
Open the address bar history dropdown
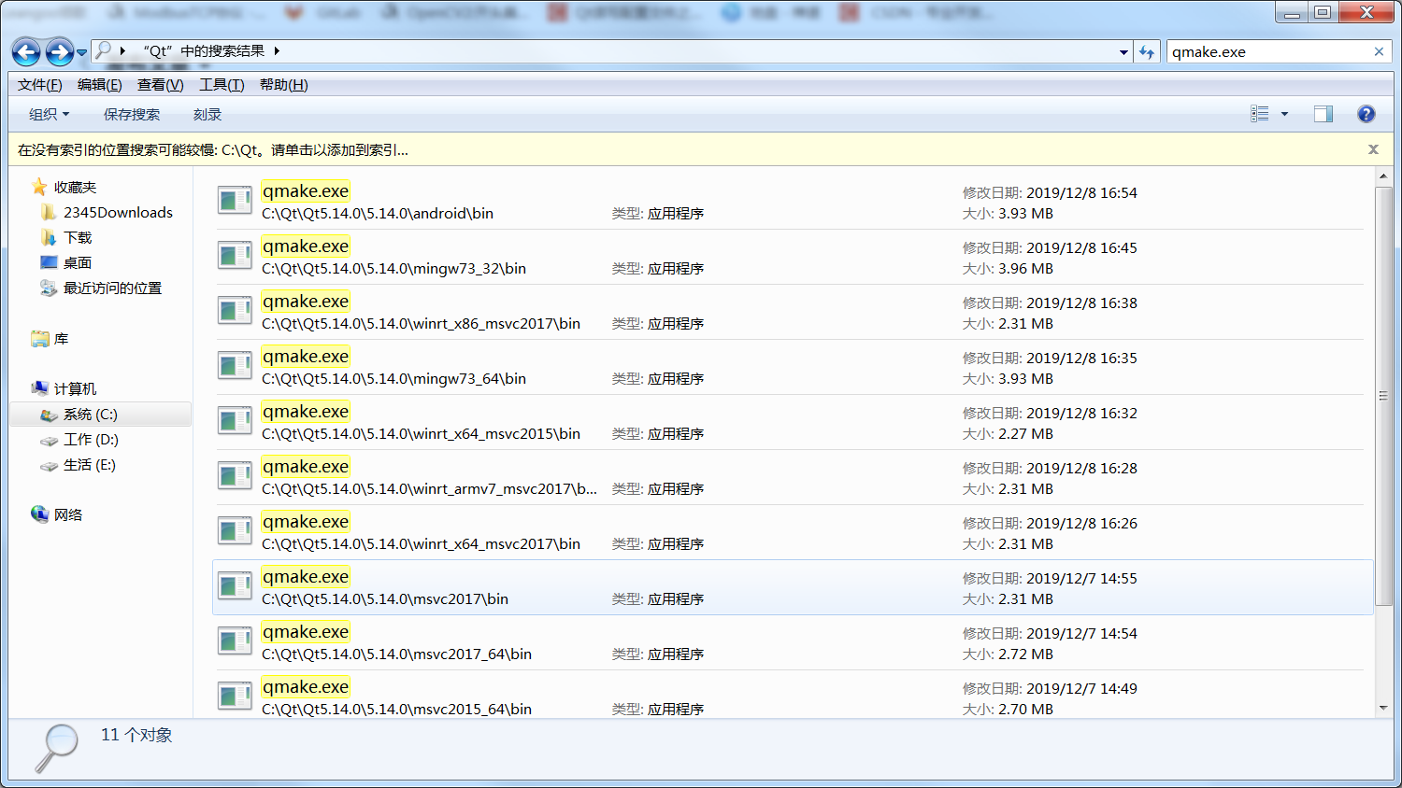pyautogui.click(x=1123, y=52)
